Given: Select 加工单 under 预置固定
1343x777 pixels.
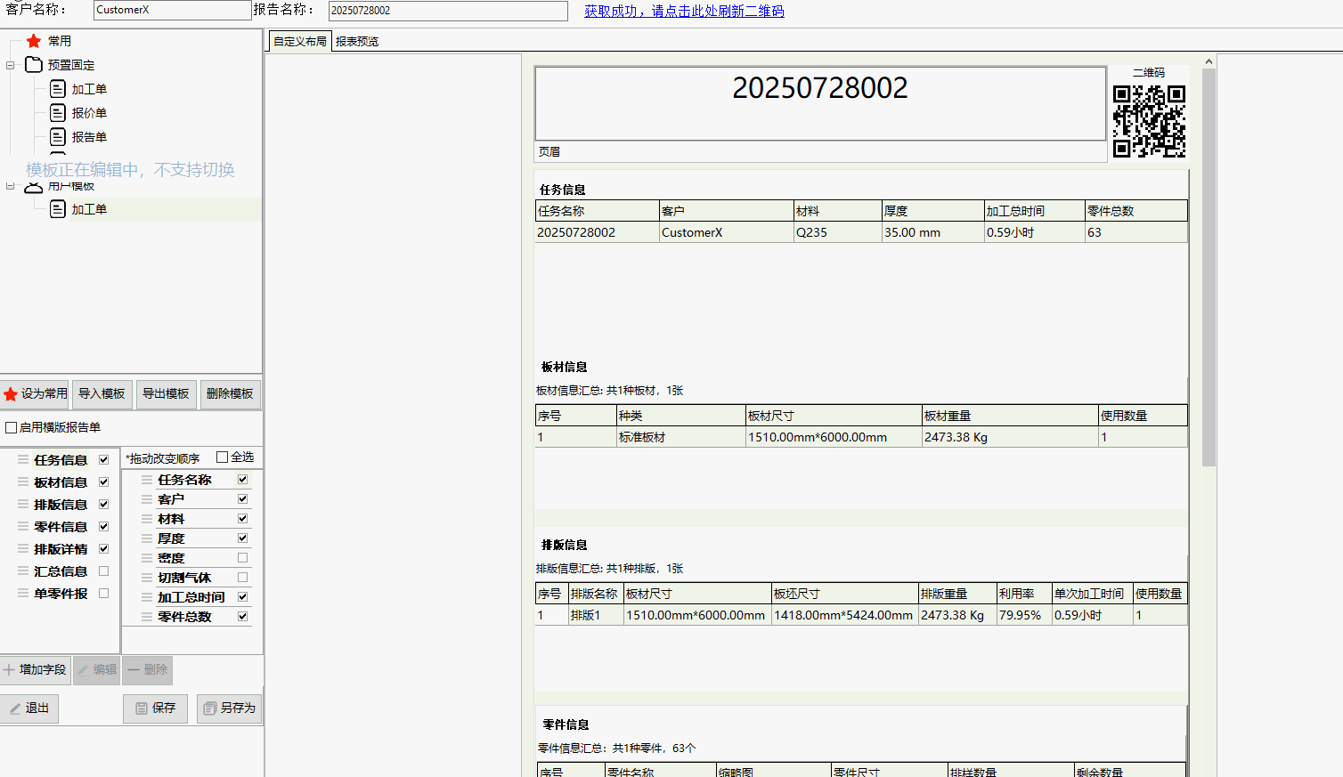Looking at the screenshot, I should [x=89, y=89].
